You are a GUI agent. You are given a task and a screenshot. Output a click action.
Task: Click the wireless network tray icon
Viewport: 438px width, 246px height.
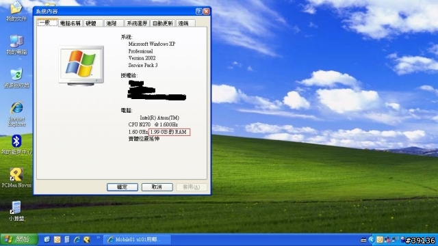[395, 240]
